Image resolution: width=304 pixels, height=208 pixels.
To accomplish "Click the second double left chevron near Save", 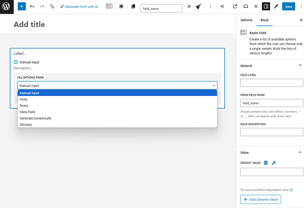I will [x=256, y=7].
